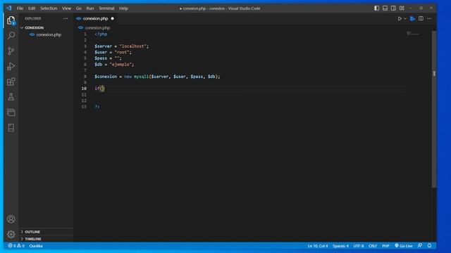
Task: Split the editor to the right
Action: click(421, 19)
